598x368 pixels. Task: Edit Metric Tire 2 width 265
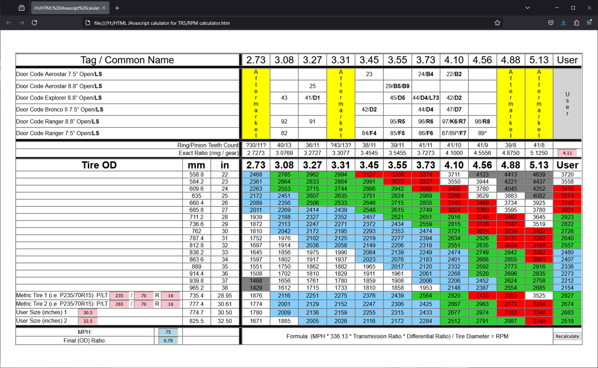119,304
